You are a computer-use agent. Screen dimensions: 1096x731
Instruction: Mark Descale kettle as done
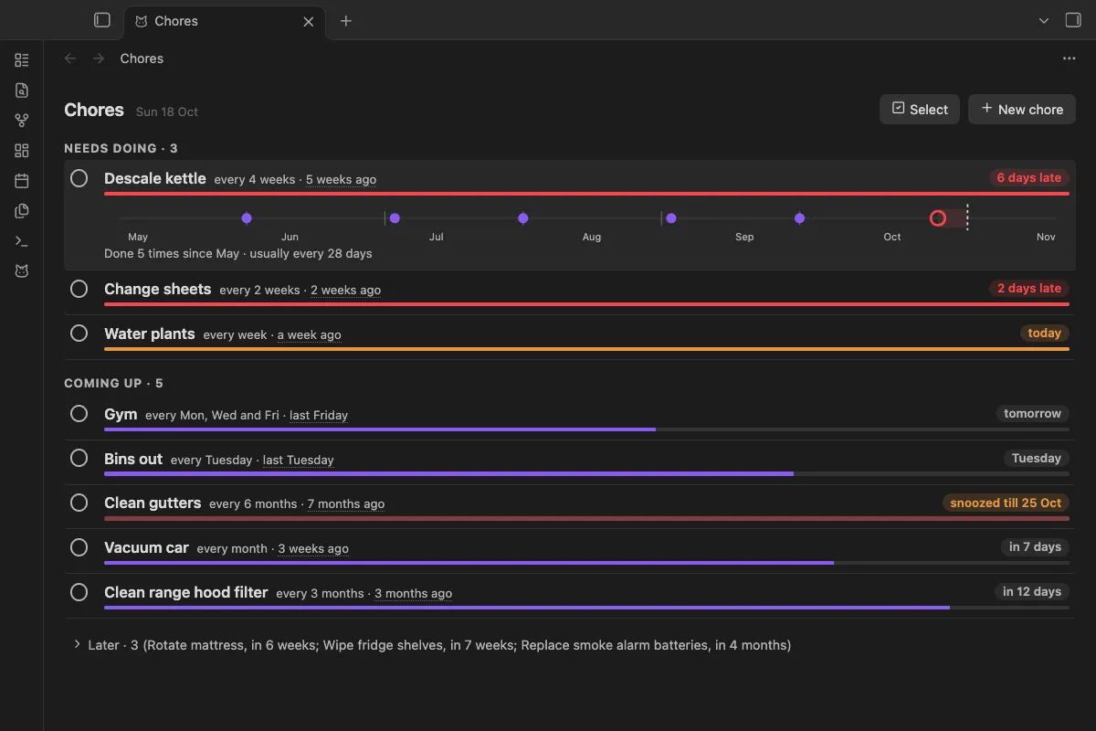(x=79, y=178)
